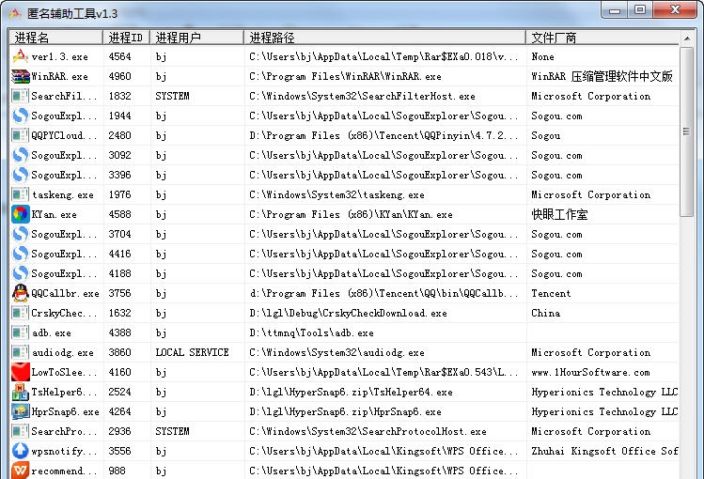Click path C:\Windows\System32\SearchFilterHost.exe
The image size is (704, 479).
click(362, 96)
